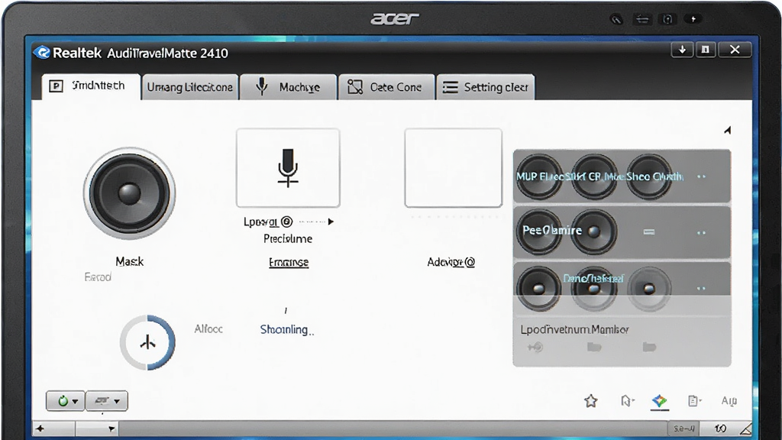Click the square icon on Cete Cone tab
Viewport: 782px width, 440px height.
(x=354, y=87)
